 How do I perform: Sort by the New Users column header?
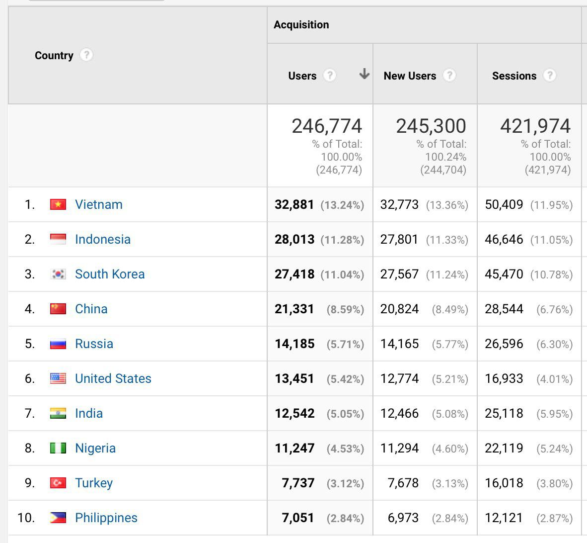point(410,76)
